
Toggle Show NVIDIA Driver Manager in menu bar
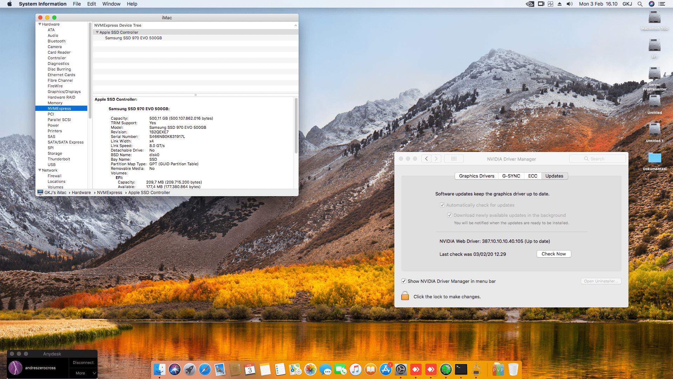pos(404,281)
